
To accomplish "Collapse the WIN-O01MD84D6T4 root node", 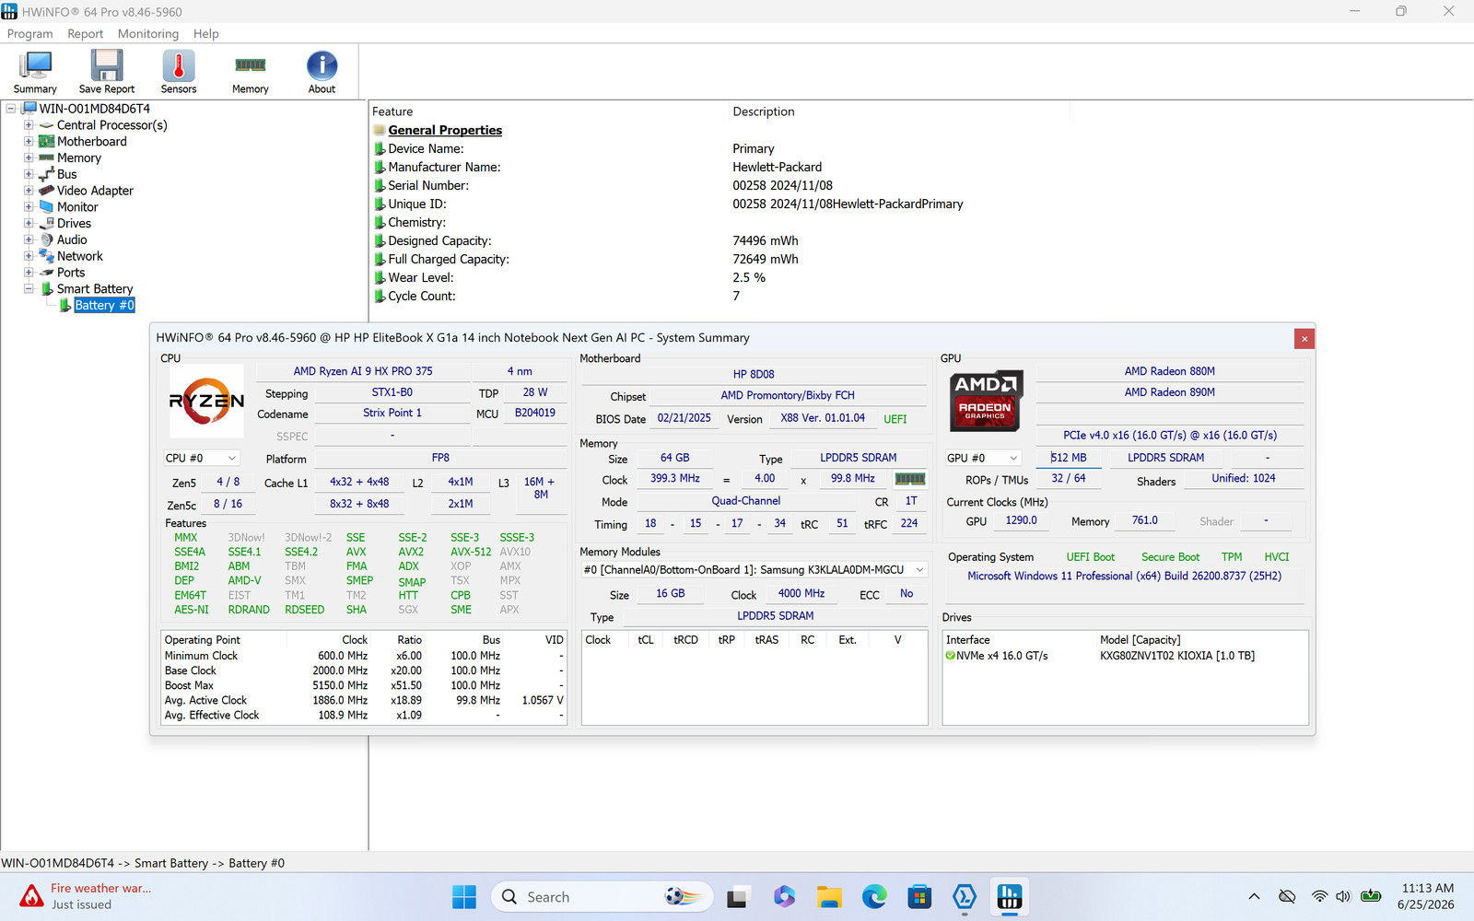I will [11, 109].
